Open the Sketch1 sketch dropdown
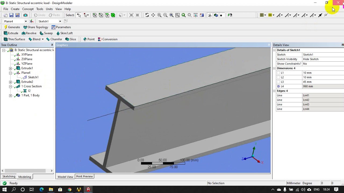 point(60,21)
